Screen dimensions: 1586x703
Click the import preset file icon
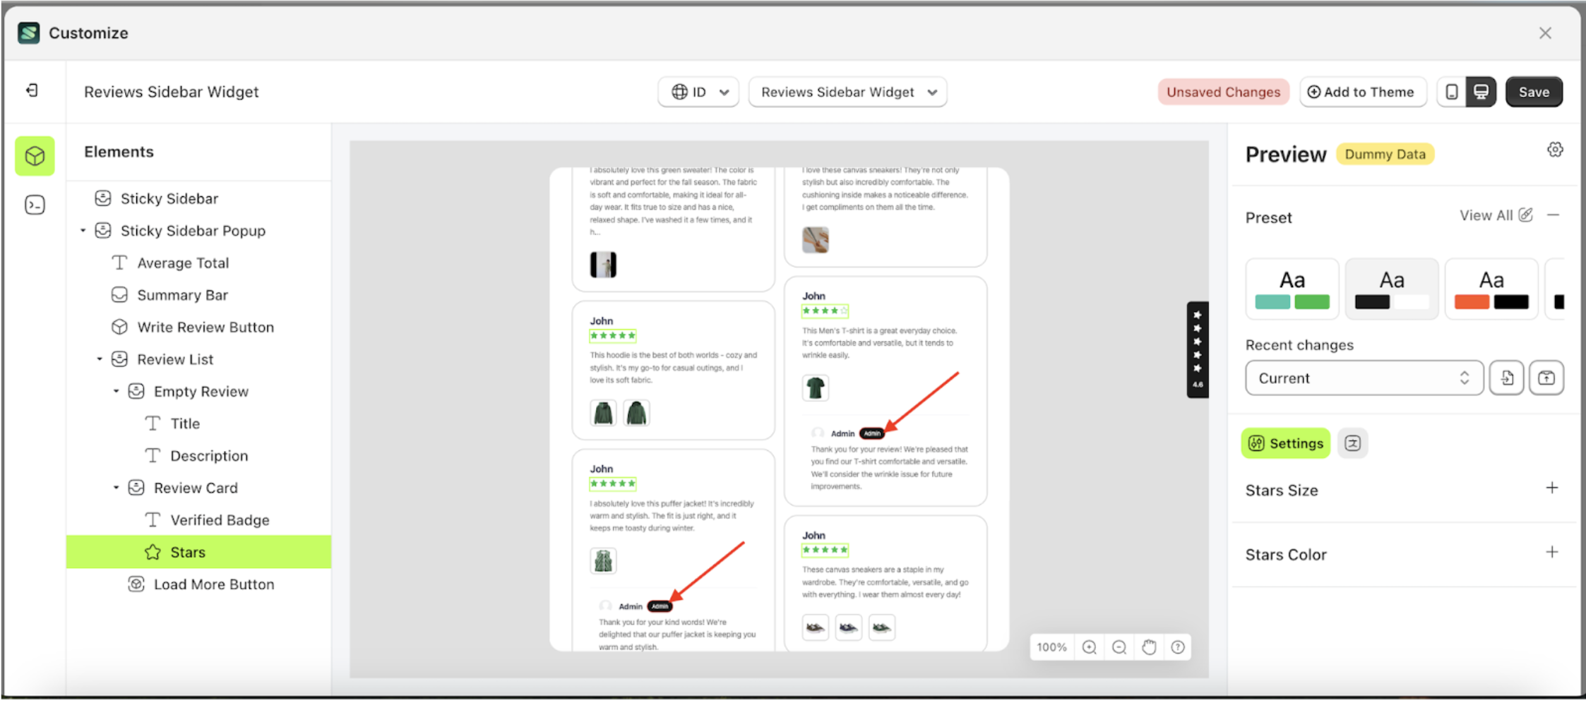1506,378
